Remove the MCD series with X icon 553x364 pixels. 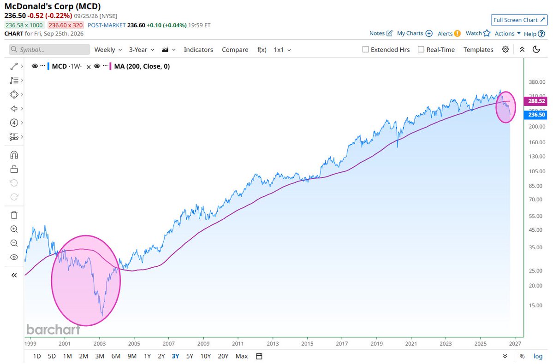point(89,67)
